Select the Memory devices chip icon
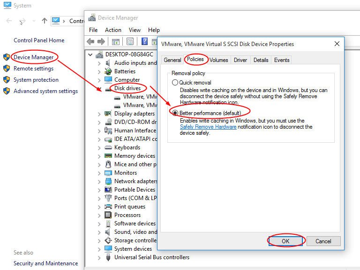The image size is (360, 270). 108,156
